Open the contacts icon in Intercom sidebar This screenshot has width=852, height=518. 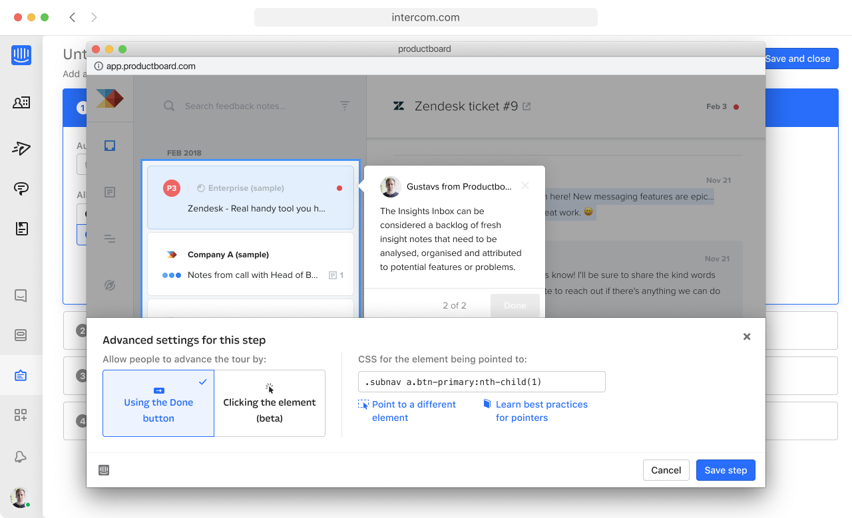click(x=21, y=102)
